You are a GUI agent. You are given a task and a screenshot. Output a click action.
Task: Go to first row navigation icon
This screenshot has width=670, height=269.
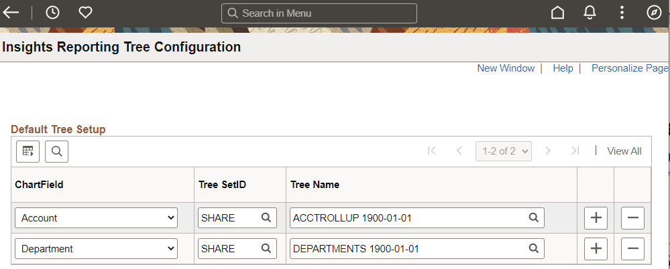pos(431,151)
